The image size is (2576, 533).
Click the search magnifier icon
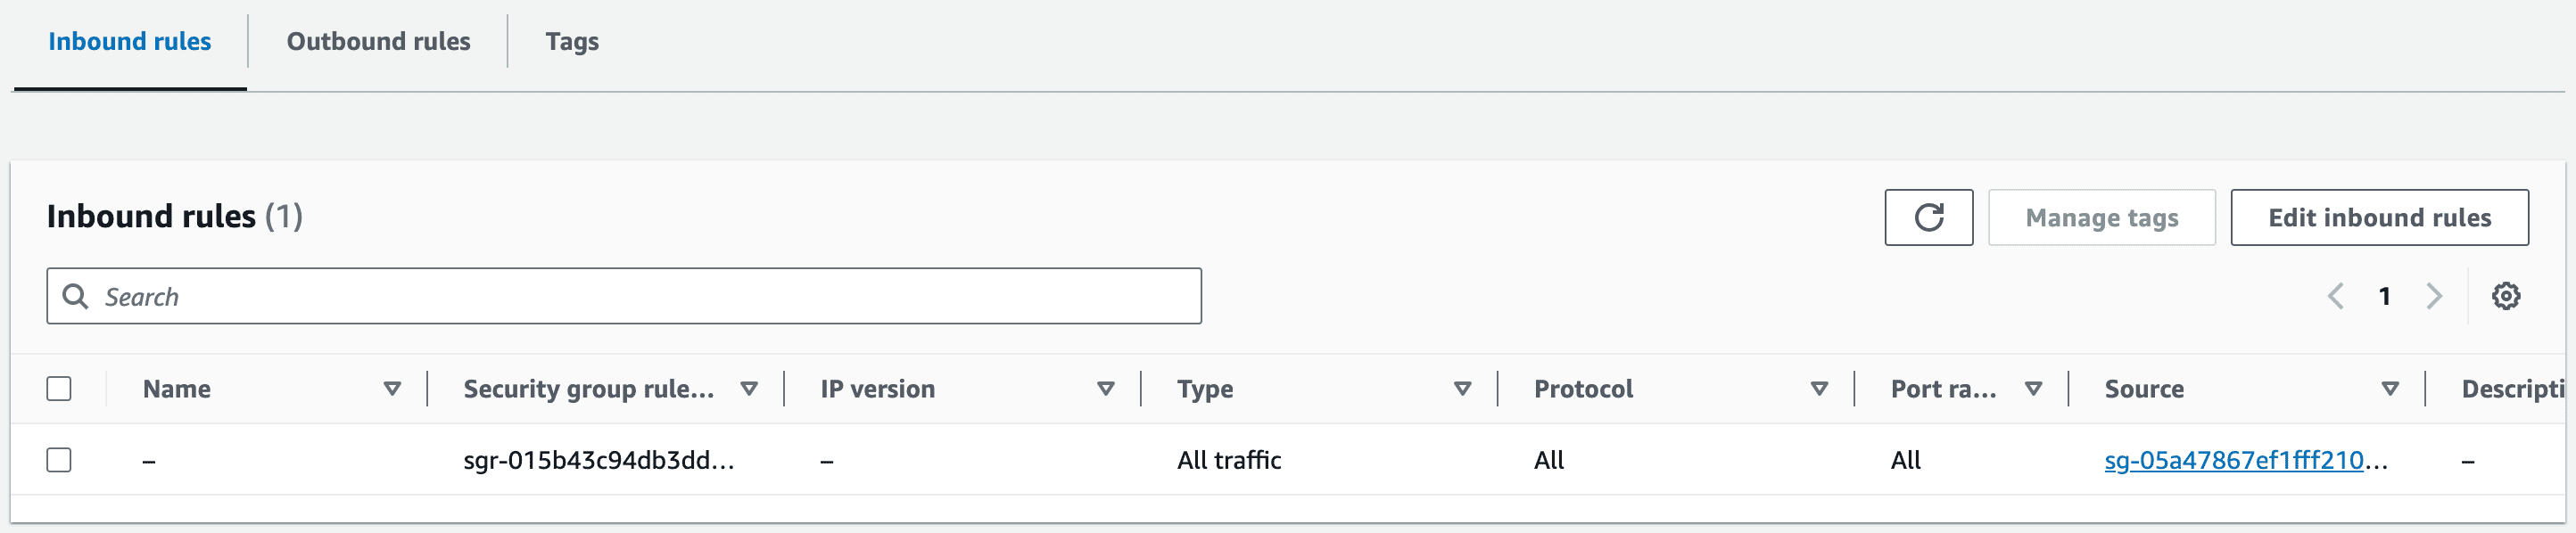75,296
